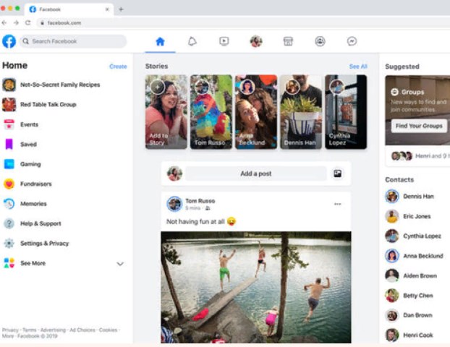Click the magnifier icon in the search box
450x347 pixels.
[26, 41]
